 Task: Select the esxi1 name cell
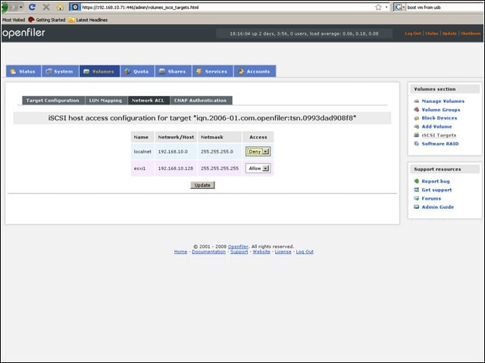(x=142, y=168)
